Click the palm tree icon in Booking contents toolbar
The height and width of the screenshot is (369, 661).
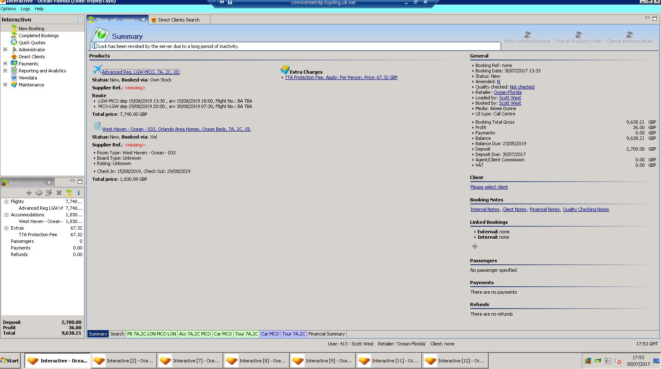69,193
